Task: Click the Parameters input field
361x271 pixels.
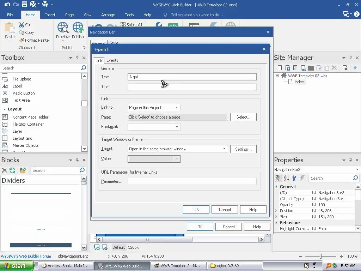Action: point(192,181)
